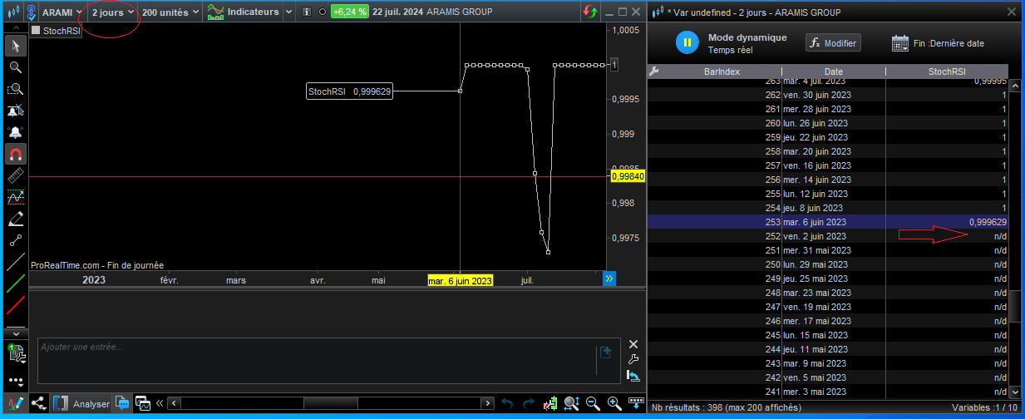The width and height of the screenshot is (1025, 419).
Task: Collapse toolbar with chevron above arrow tool
Action: point(15,29)
